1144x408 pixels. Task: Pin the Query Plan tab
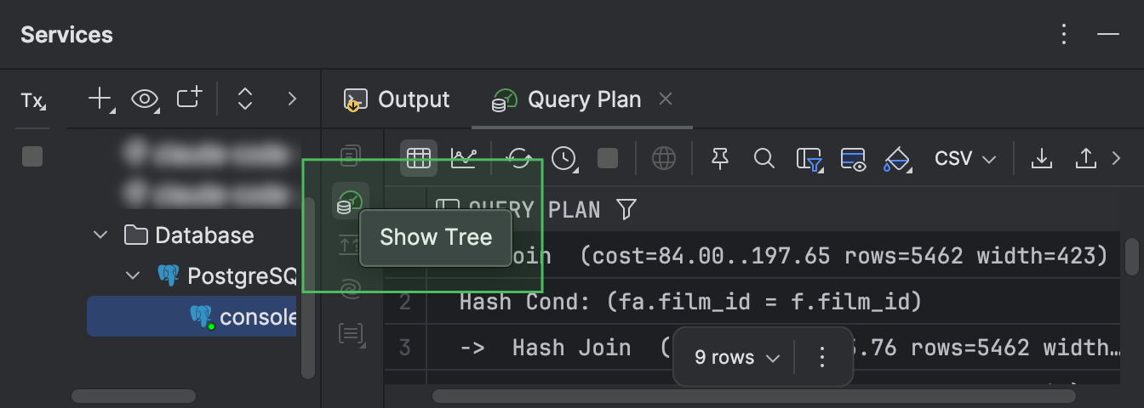tap(720, 158)
